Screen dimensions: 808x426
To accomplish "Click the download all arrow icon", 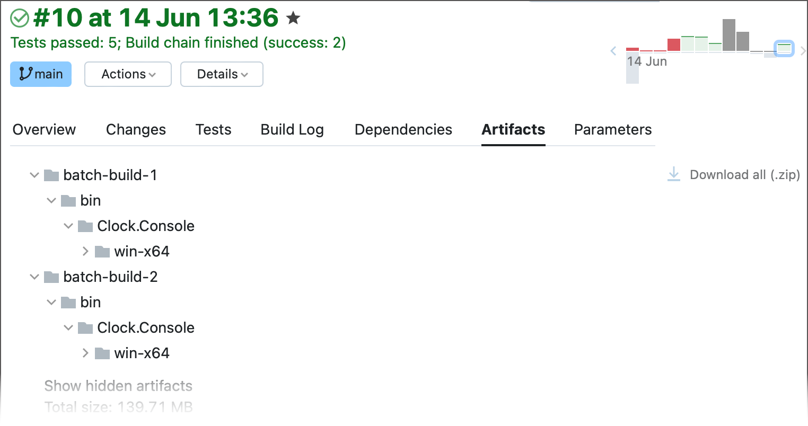I will (x=673, y=174).
